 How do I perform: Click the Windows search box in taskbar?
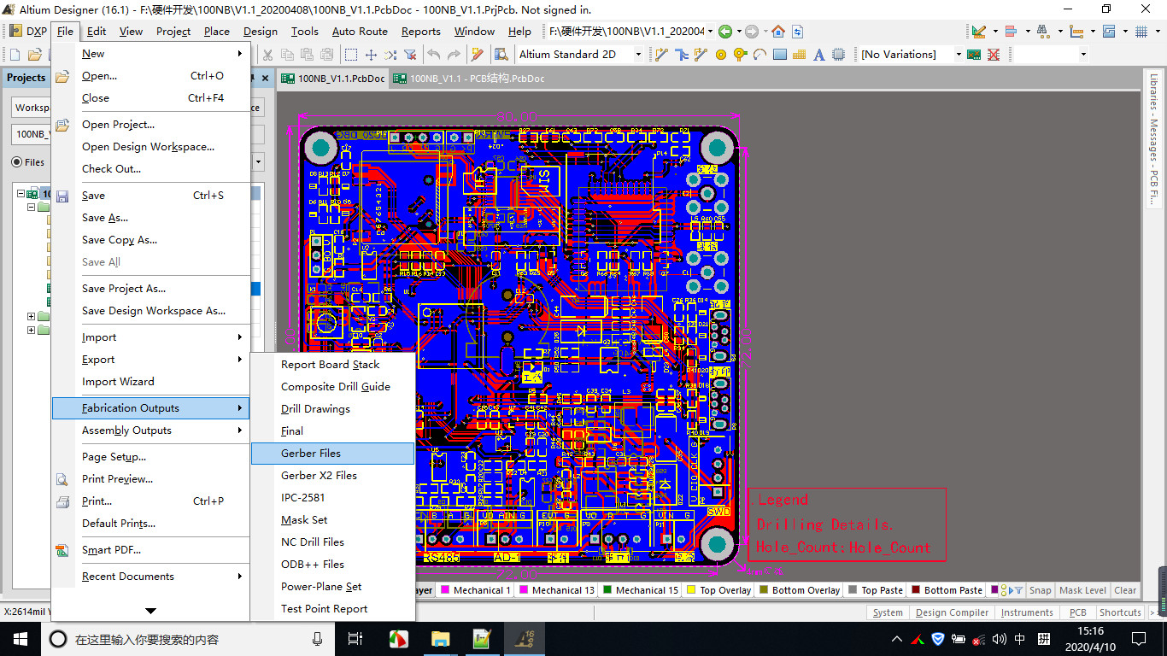[x=190, y=639]
